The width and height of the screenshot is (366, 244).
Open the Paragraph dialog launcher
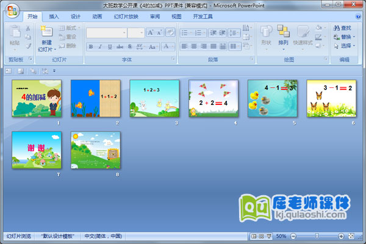point(251,59)
